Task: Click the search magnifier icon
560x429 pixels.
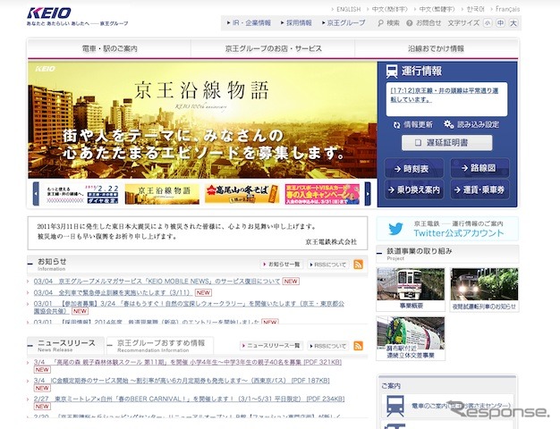Action: [x=380, y=23]
